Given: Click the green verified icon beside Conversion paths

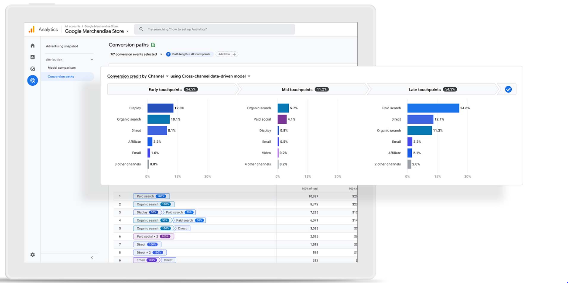Looking at the screenshot, I should [x=153, y=45].
